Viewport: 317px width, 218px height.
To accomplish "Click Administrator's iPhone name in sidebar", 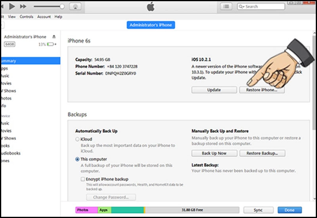I will pos(25,37).
